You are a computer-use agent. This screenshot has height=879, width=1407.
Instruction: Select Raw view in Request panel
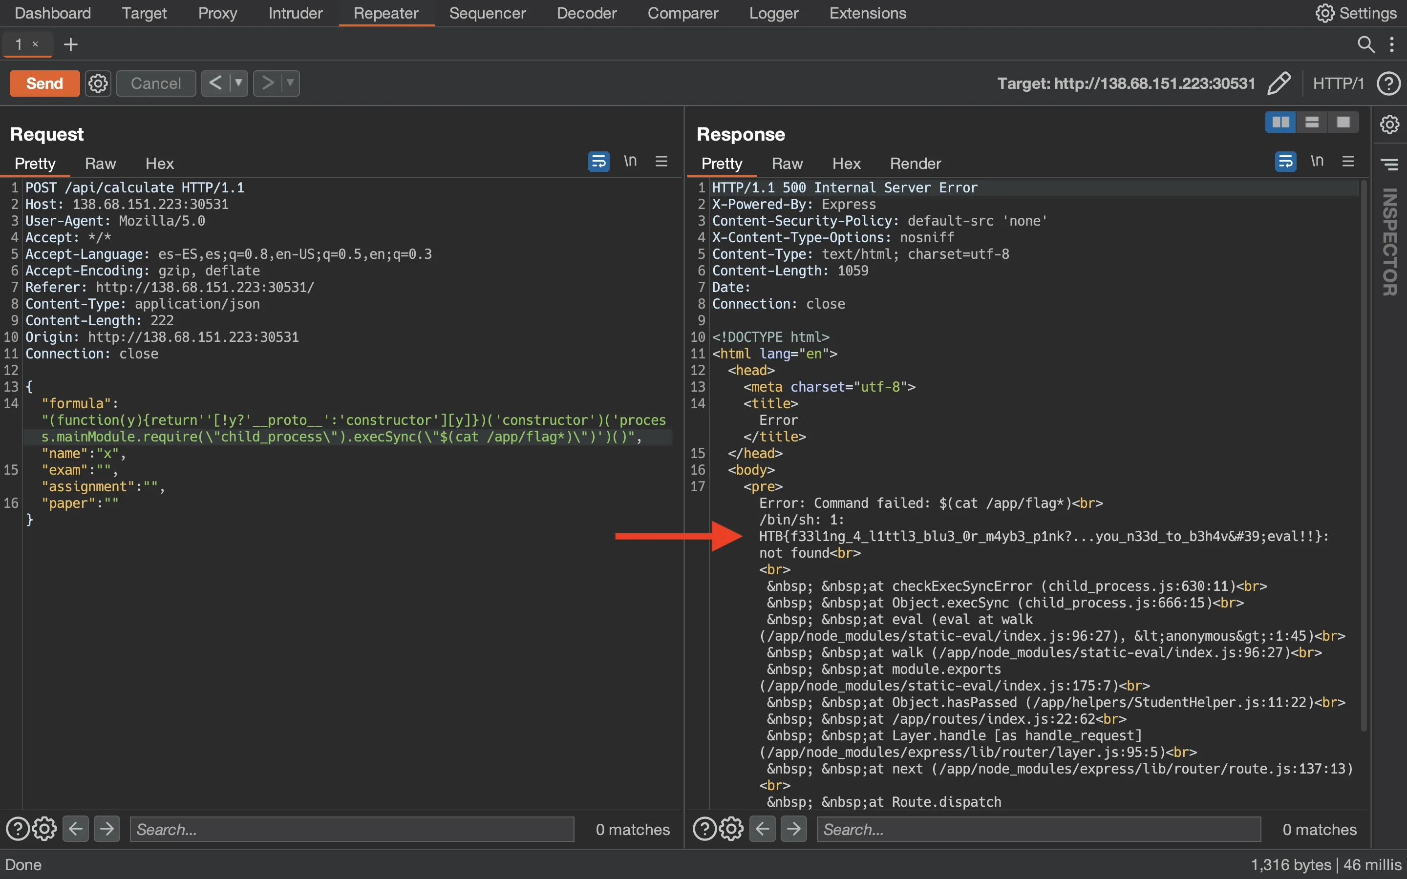(x=100, y=164)
